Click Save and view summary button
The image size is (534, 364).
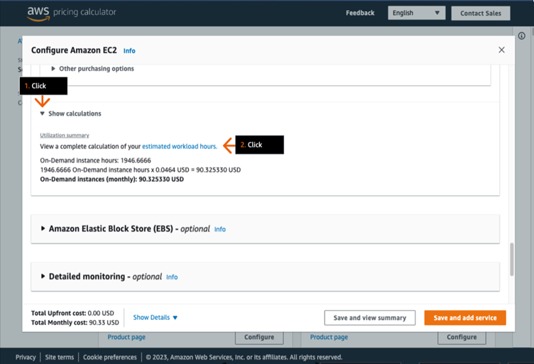coord(369,318)
